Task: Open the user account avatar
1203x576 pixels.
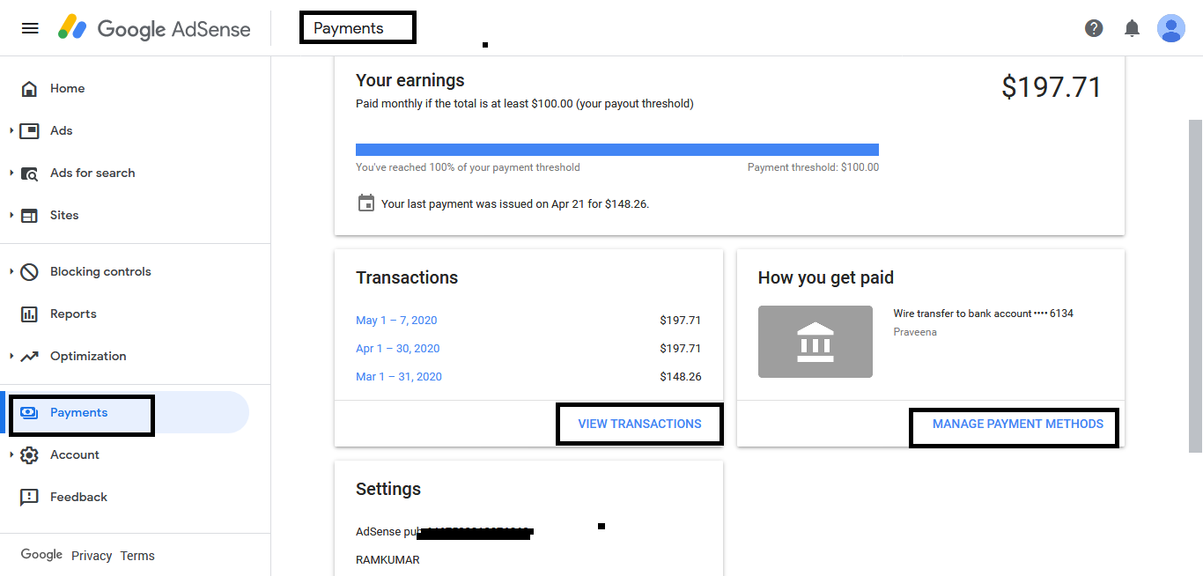Action: point(1171,28)
